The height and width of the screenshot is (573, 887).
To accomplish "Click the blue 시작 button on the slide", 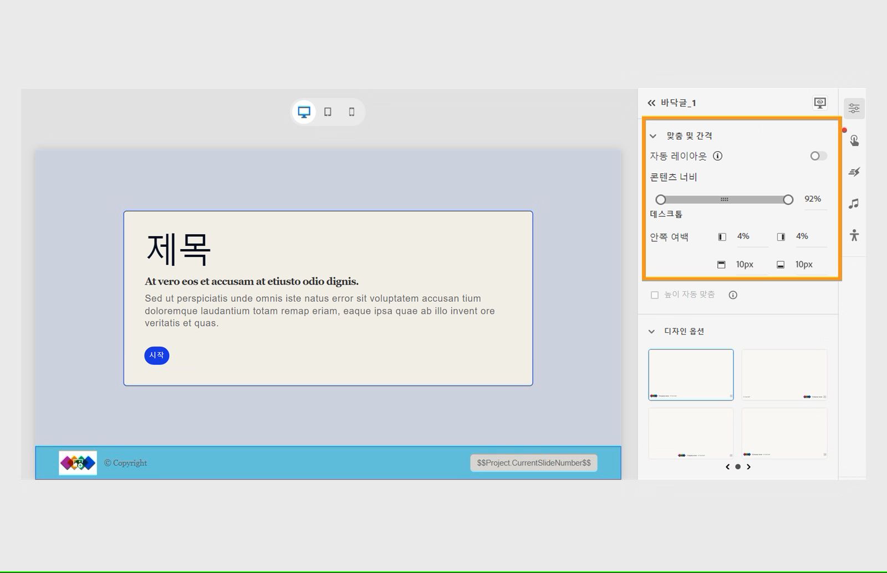I will pos(156,355).
